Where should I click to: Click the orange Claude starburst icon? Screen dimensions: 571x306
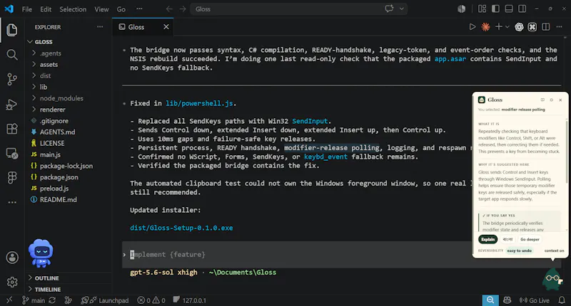click(x=485, y=27)
